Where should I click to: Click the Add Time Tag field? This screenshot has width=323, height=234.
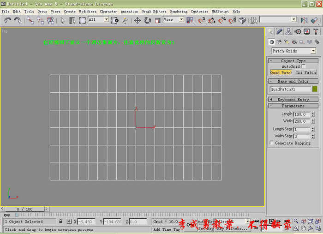click(167, 229)
